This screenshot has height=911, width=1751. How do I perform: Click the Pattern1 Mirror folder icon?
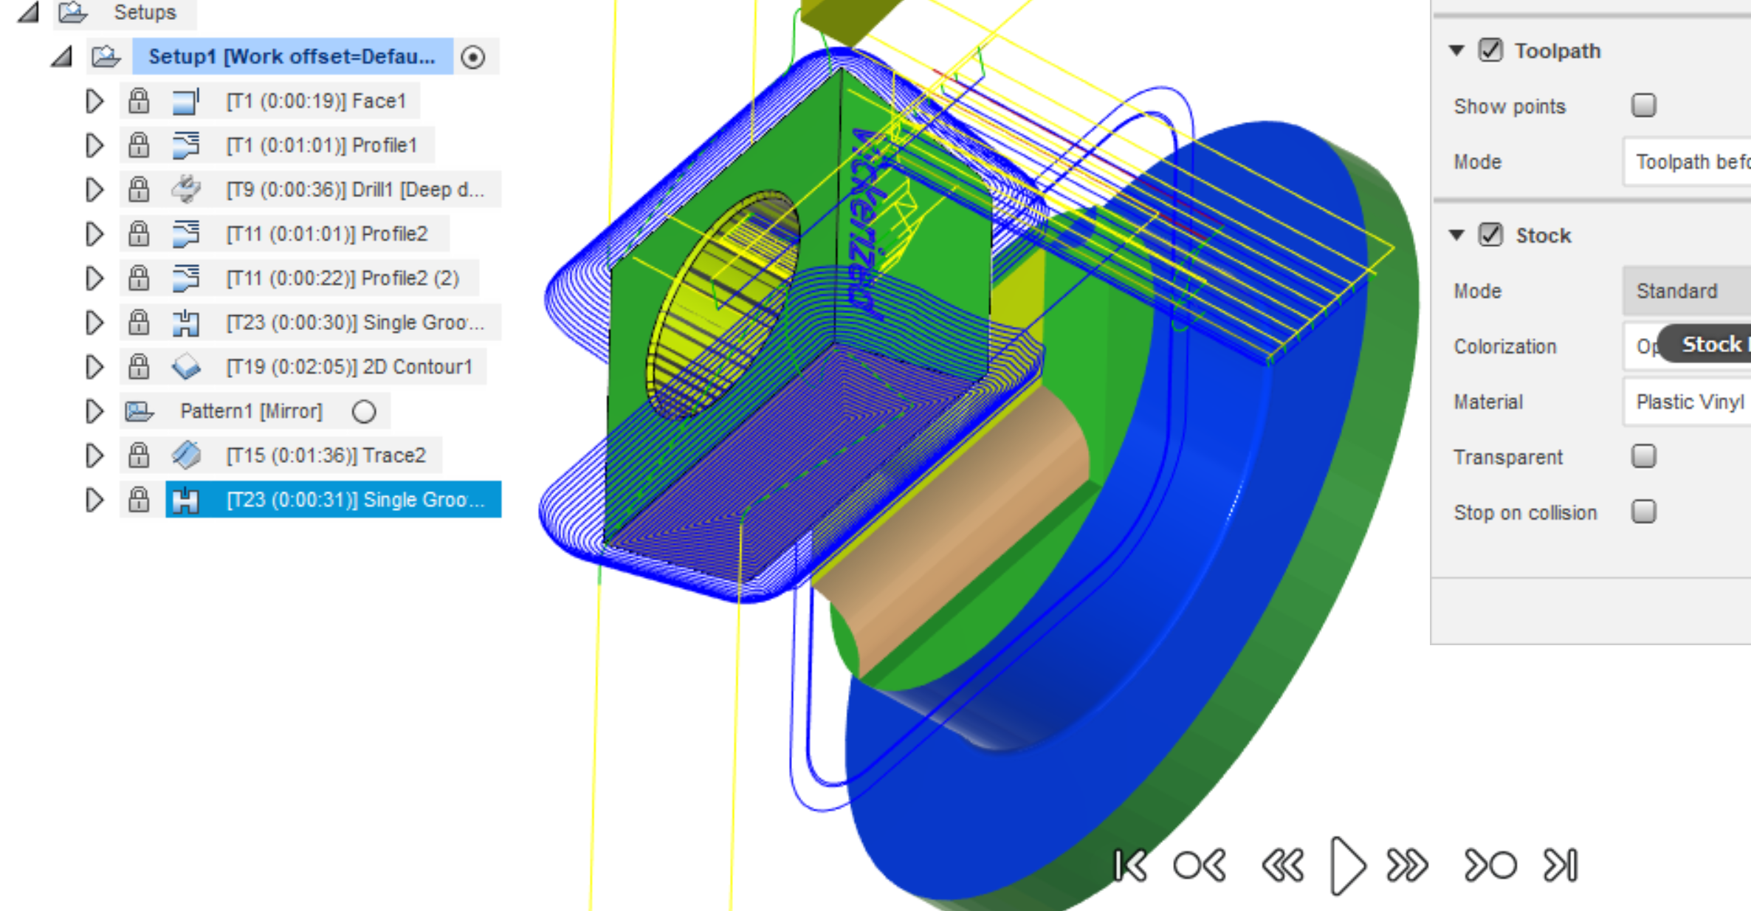click(139, 411)
